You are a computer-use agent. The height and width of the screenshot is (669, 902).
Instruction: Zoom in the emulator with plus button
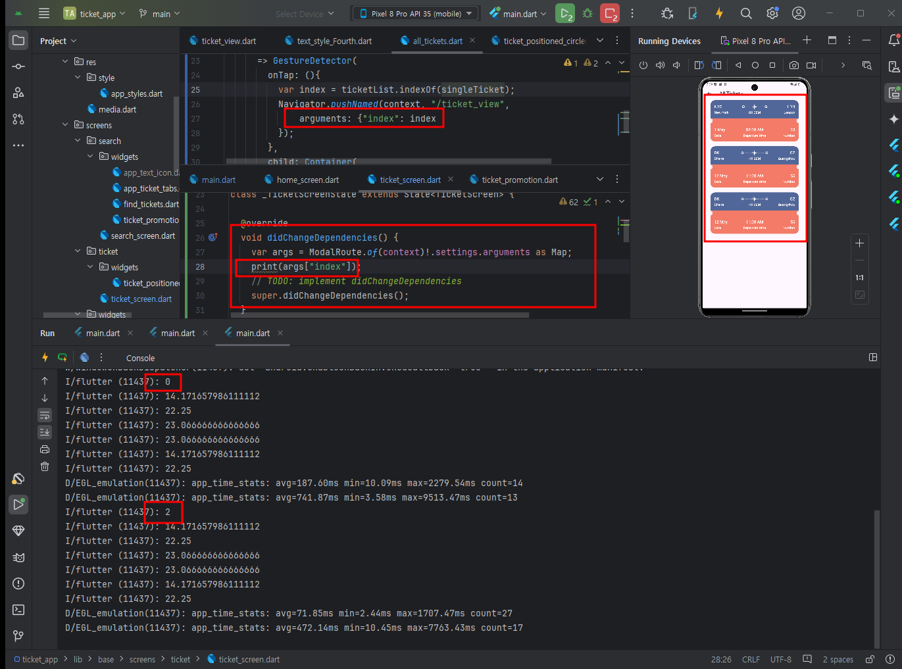coord(859,243)
